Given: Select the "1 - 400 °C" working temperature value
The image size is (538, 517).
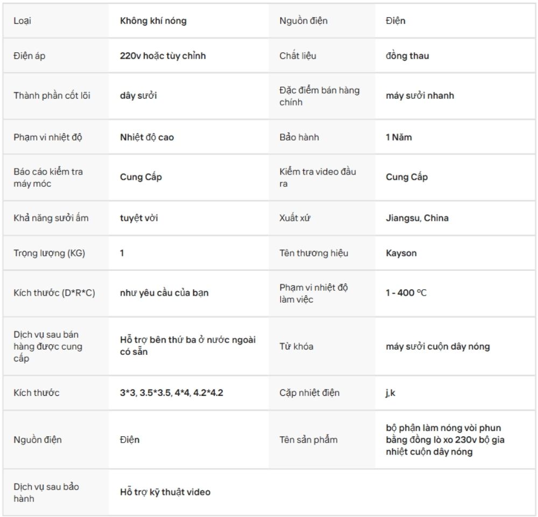Looking at the screenshot, I should [406, 293].
